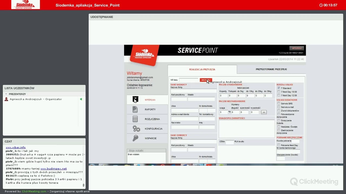Open the Rozliczenia calculator icon
Image resolution: width=346 pixels, height=194 pixels.
click(135, 119)
